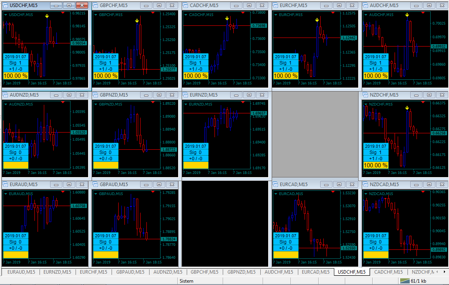Click the yellow signal arrow on NZDCHF chart
Image resolution: width=449 pixels, height=285 pixels.
[x=407, y=108]
